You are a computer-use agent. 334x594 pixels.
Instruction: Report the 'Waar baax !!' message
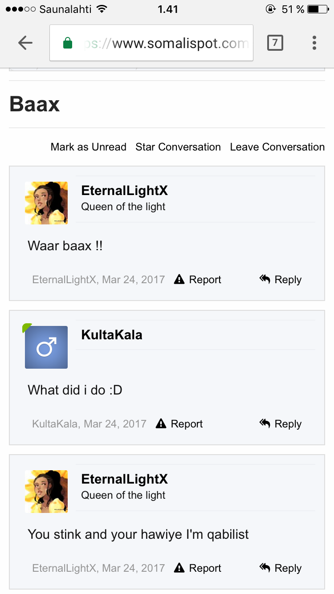198,280
